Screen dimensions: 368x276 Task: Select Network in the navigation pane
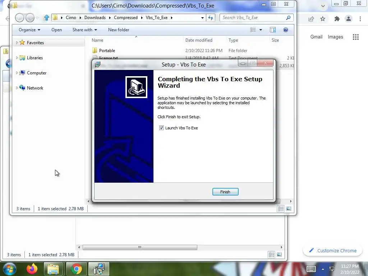pyautogui.click(x=35, y=88)
